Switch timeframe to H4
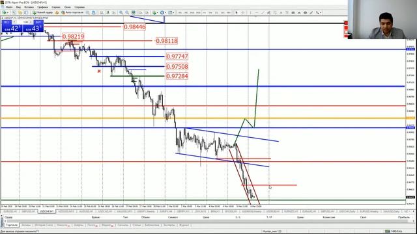The image size is (417, 234). 210,12
